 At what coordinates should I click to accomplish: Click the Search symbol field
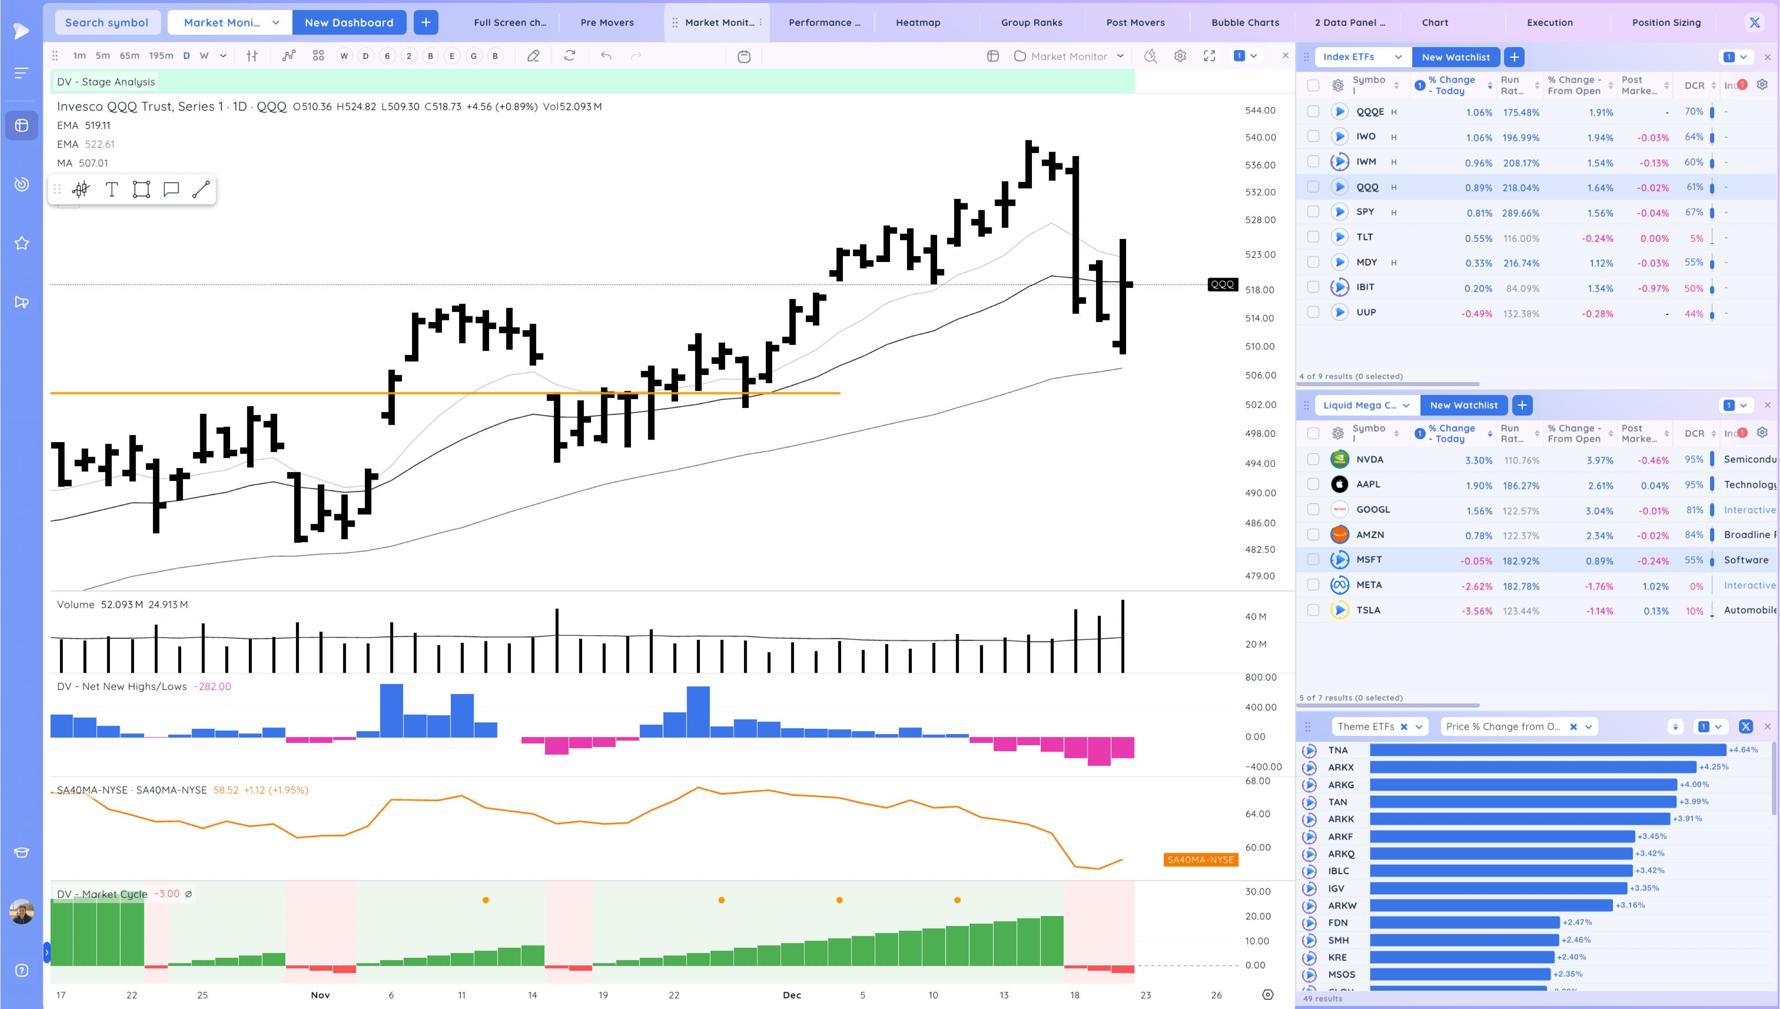pos(107,22)
